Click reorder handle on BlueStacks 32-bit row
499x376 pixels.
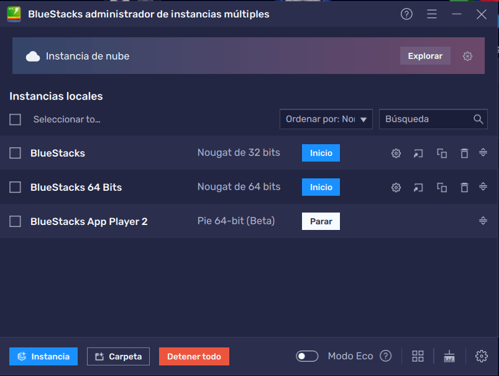[x=483, y=152]
